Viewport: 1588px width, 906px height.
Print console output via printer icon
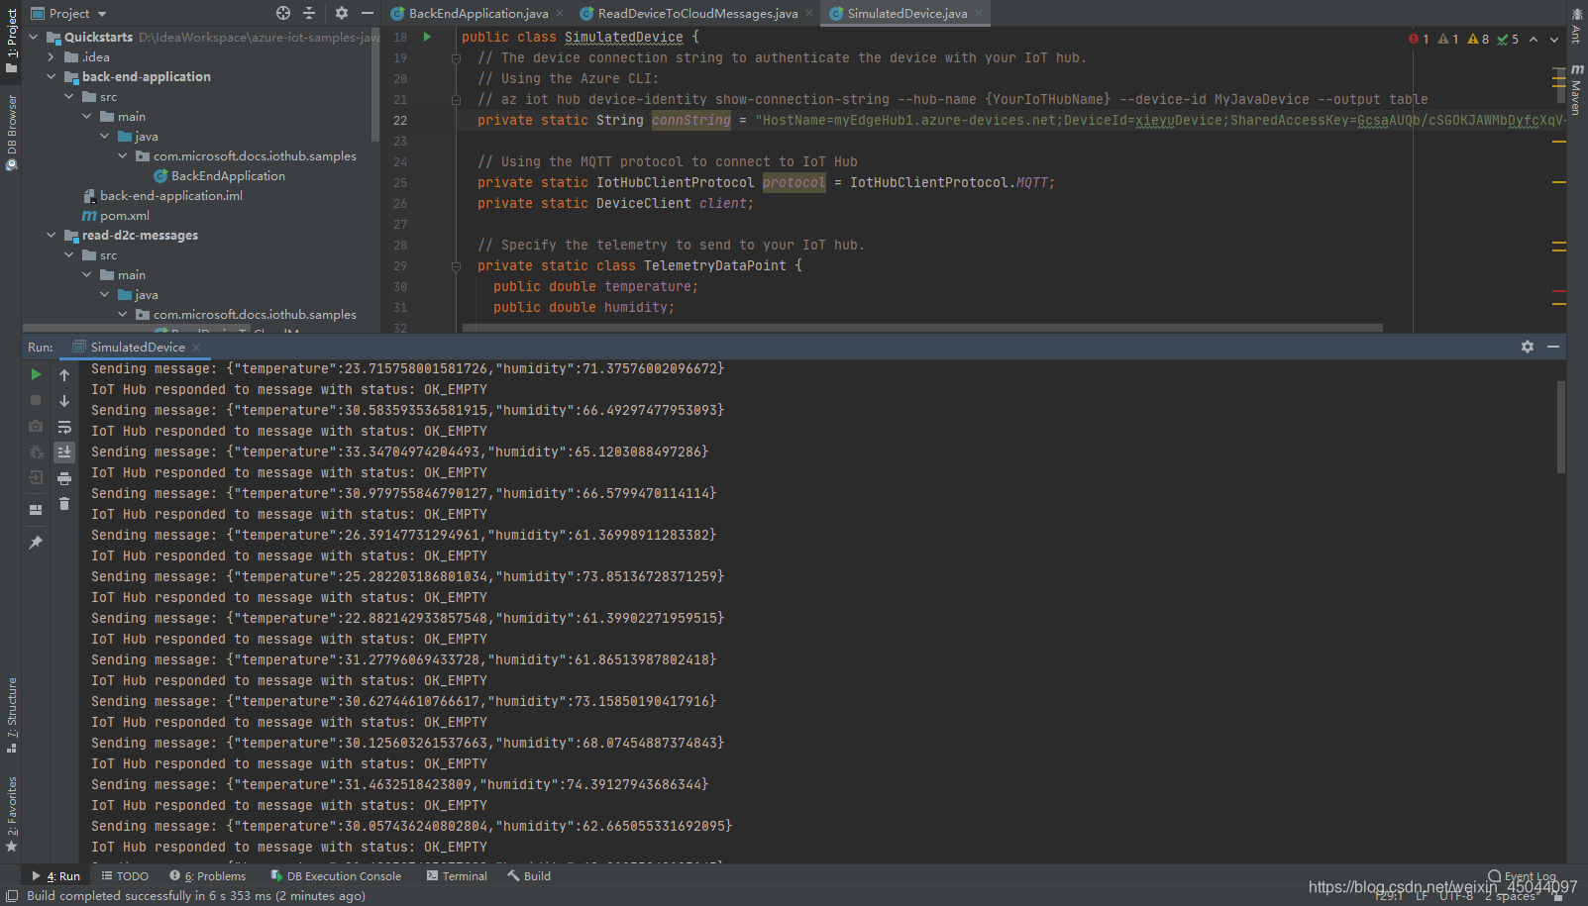click(64, 478)
